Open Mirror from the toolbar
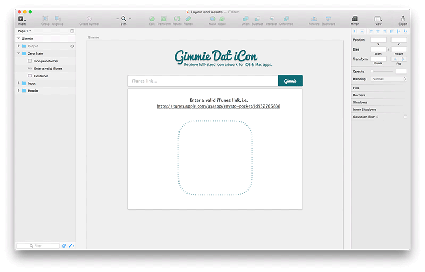The height and width of the screenshot is (272, 425). 354,19
